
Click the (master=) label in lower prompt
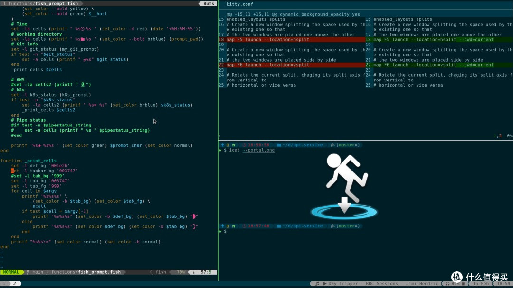coord(348,225)
